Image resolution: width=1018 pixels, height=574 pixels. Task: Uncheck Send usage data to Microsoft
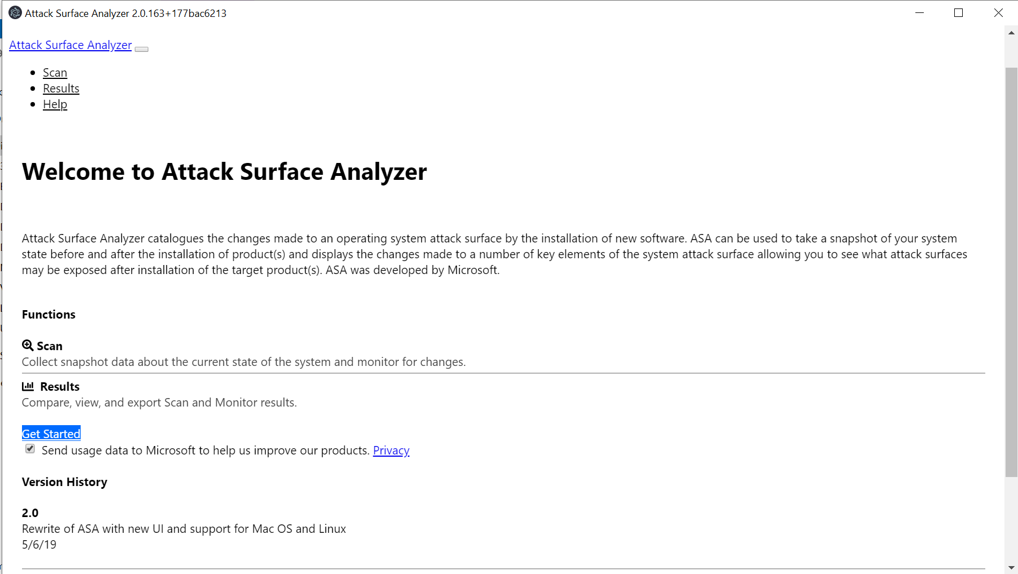pyautogui.click(x=30, y=449)
